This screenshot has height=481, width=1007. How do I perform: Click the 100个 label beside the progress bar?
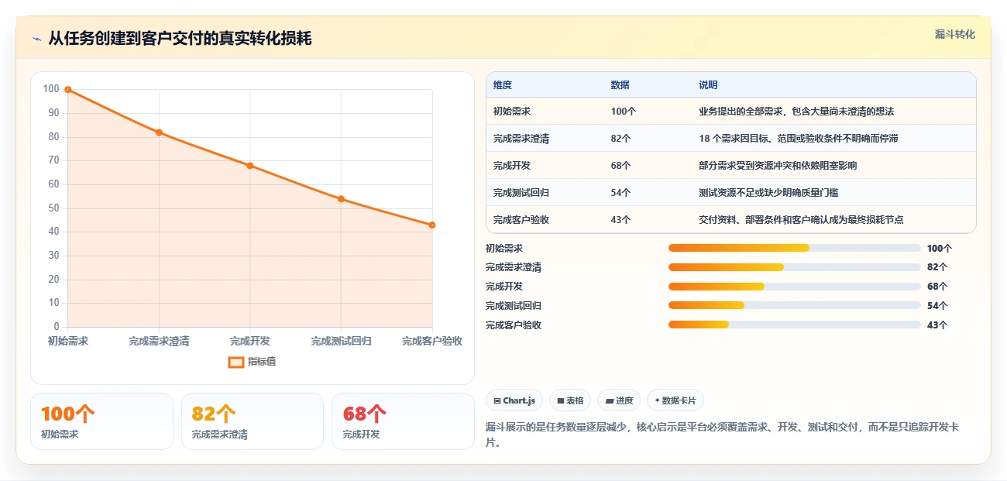tap(940, 249)
